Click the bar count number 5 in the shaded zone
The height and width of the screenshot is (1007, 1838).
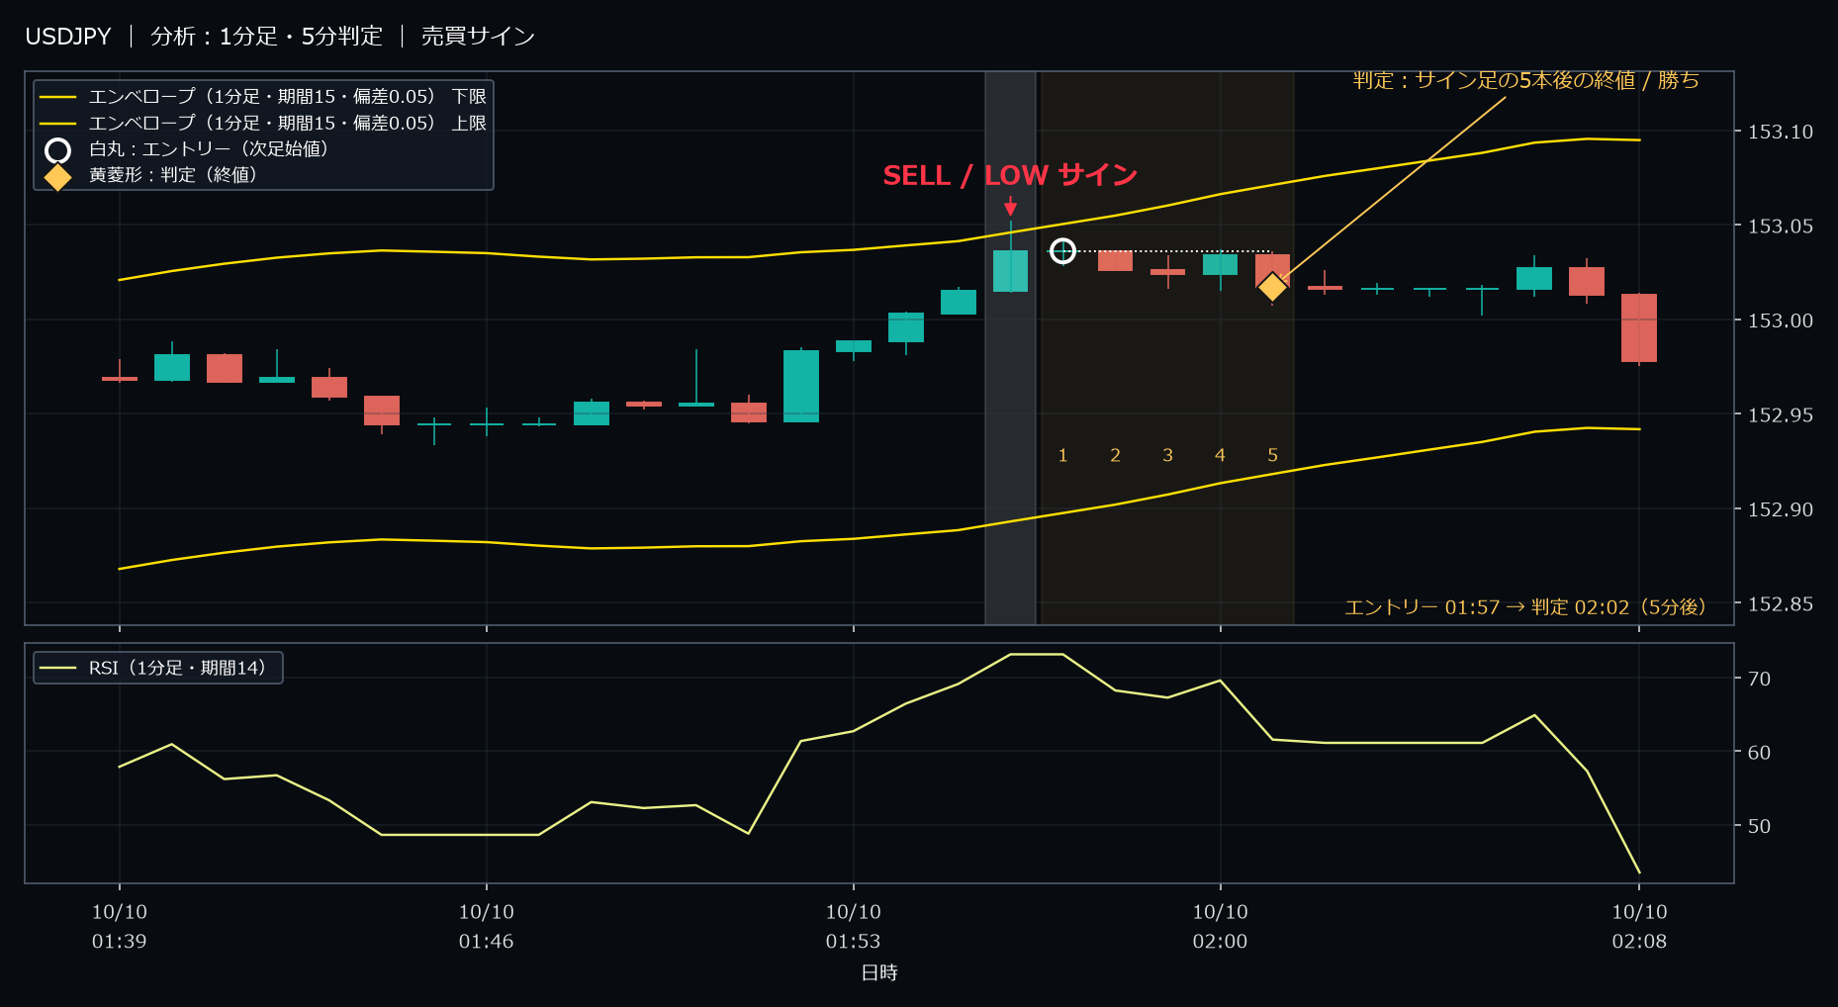[x=1273, y=455]
